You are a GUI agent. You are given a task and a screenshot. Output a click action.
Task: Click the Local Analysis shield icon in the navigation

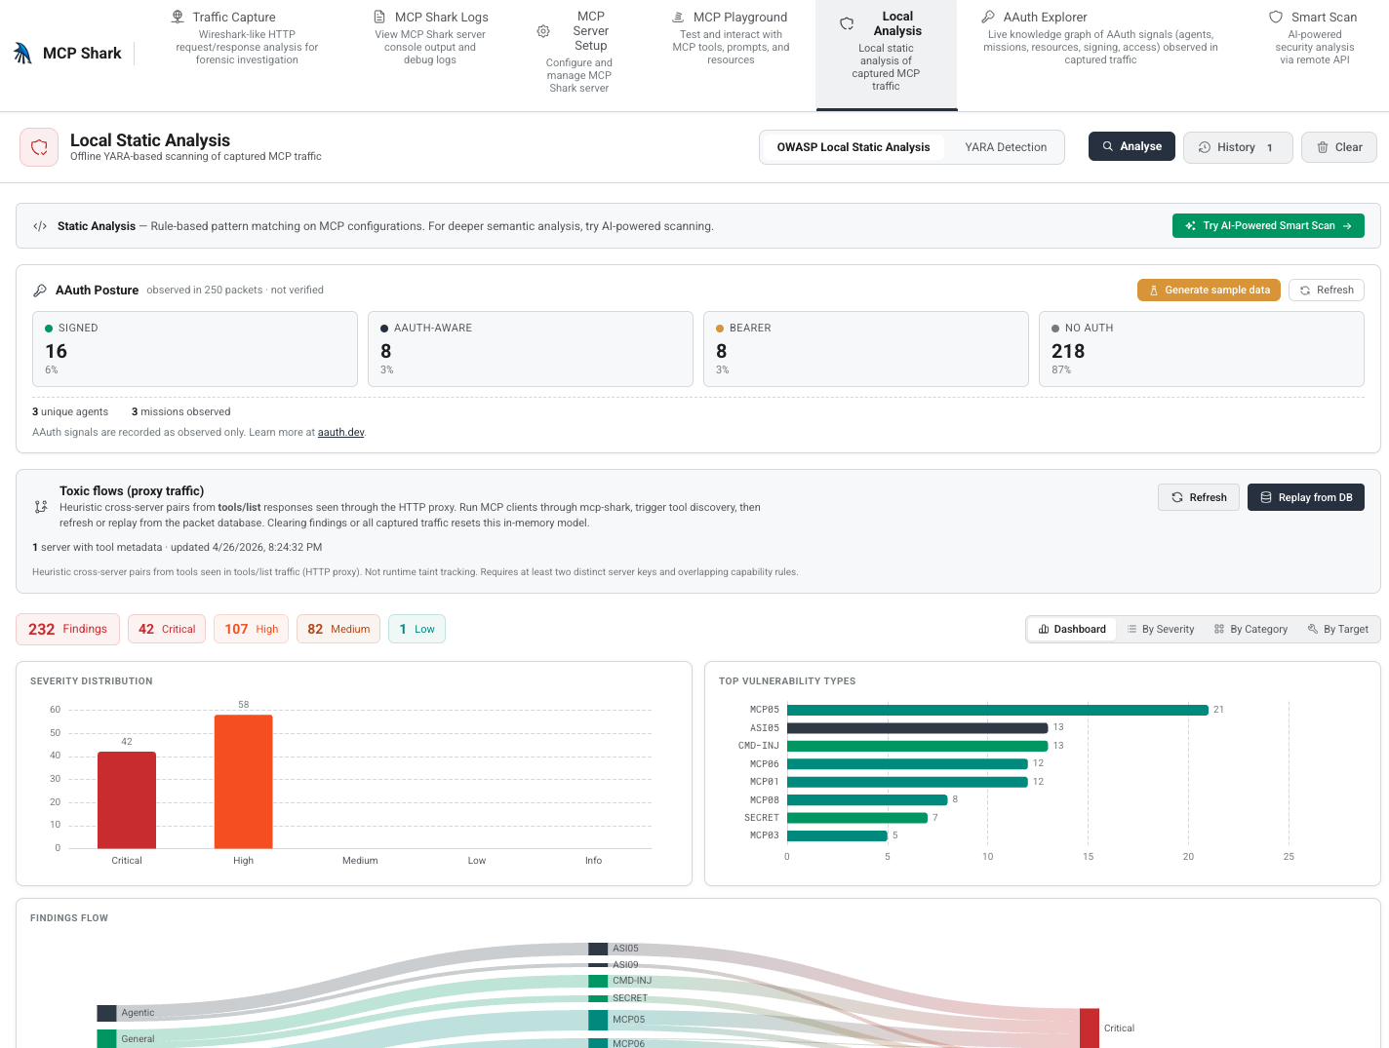[x=847, y=23]
